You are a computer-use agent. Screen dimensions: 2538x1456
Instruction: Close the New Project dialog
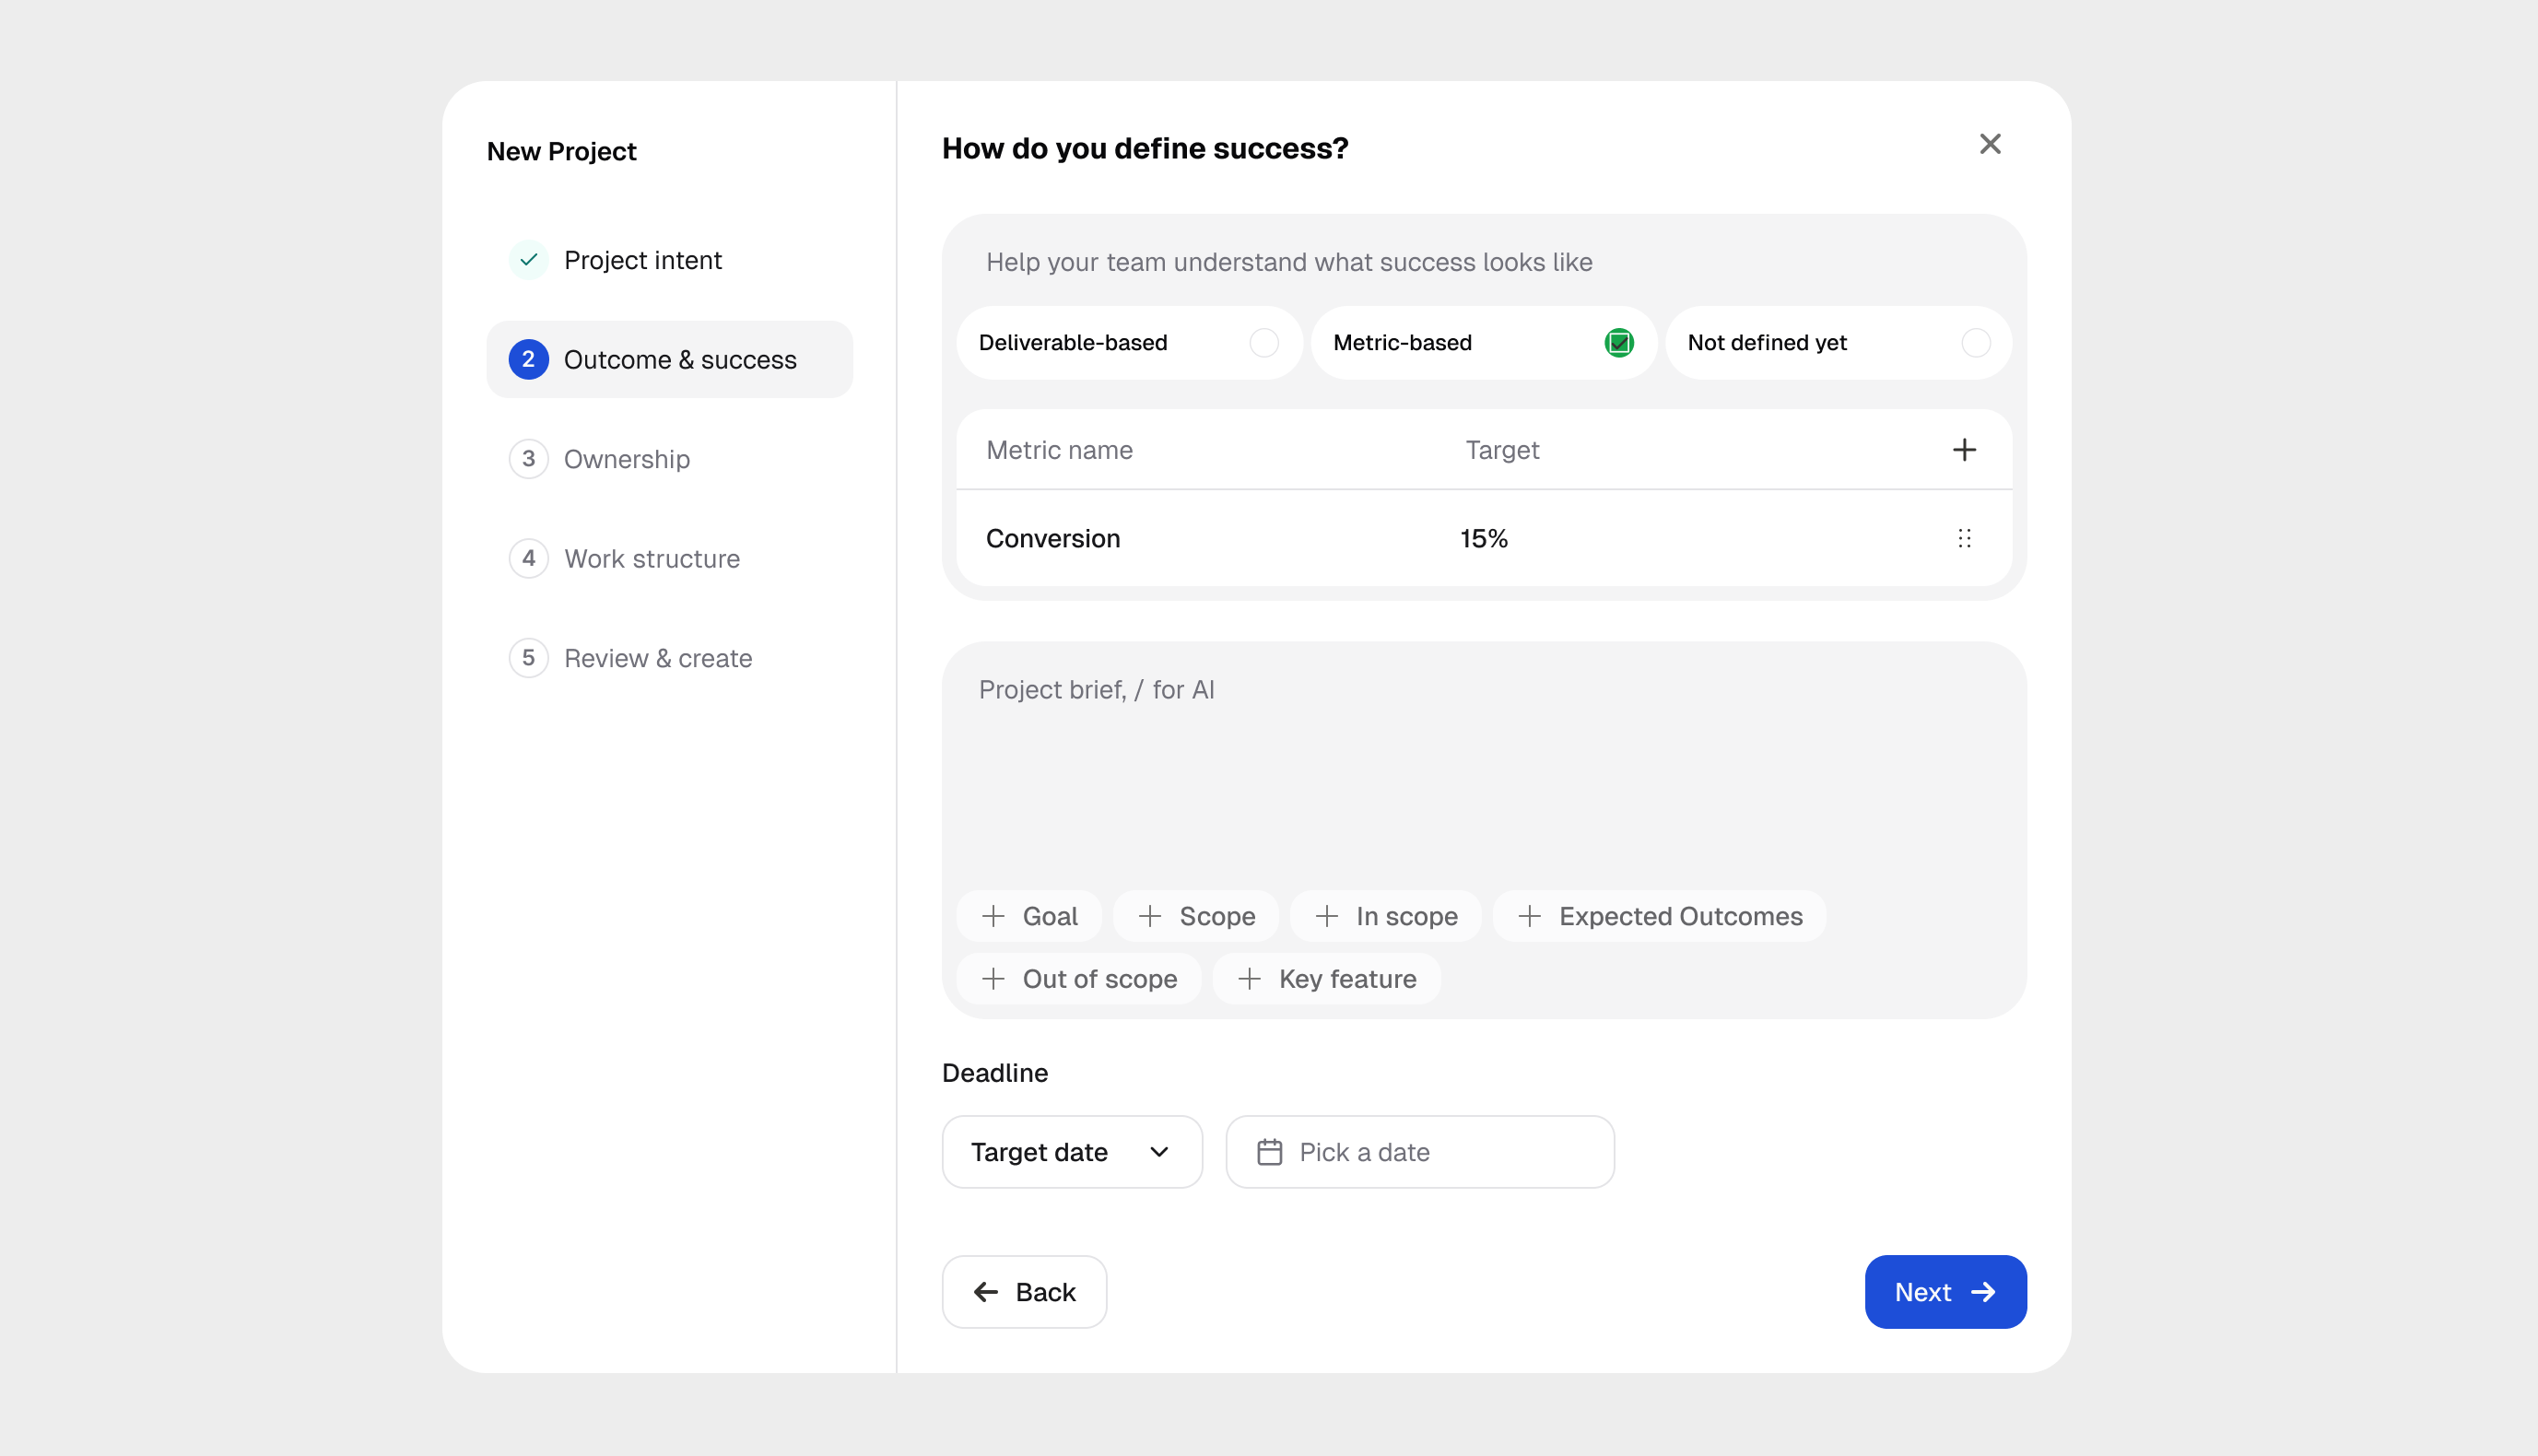[x=1990, y=145]
